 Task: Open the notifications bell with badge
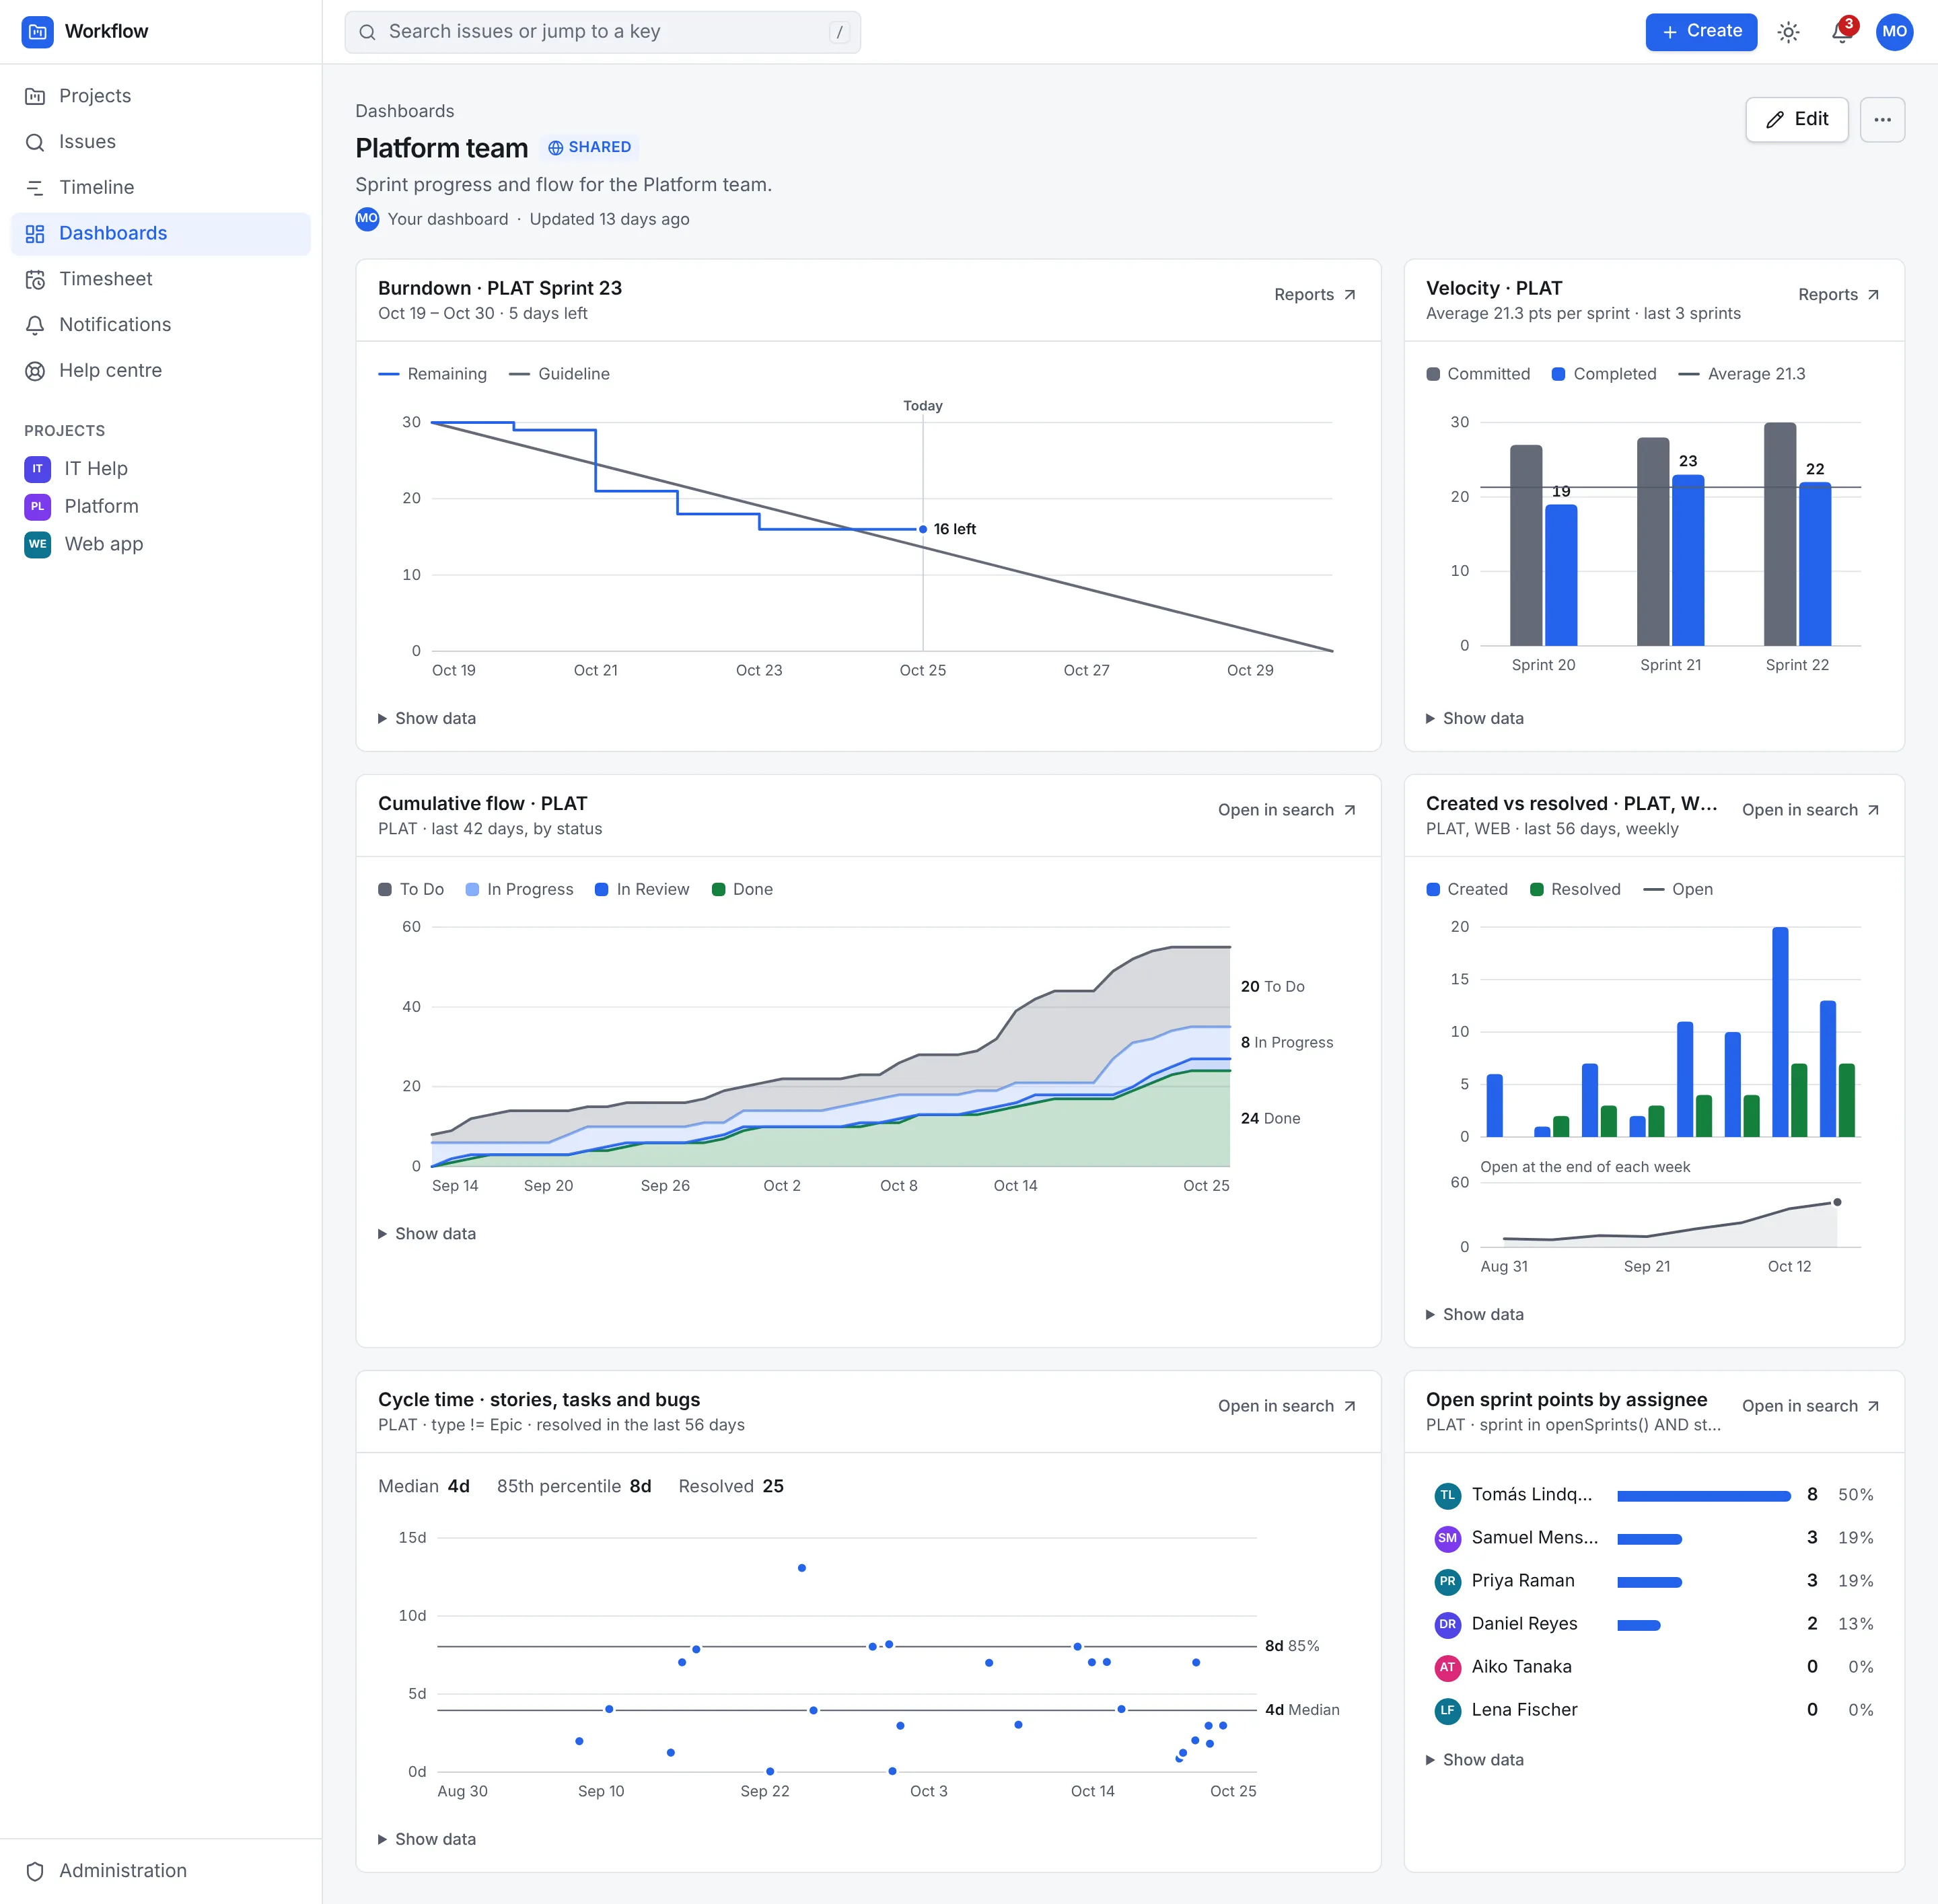click(x=1842, y=32)
